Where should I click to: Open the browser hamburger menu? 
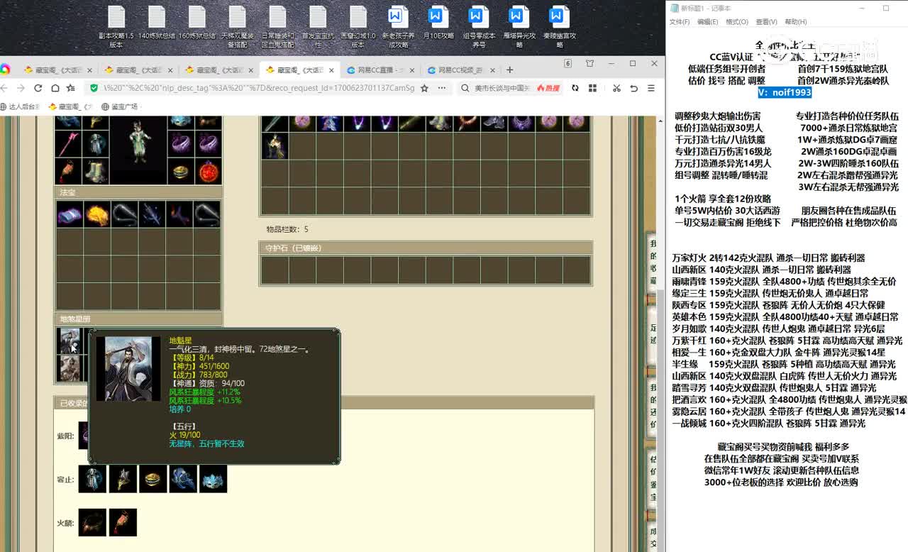(651, 88)
